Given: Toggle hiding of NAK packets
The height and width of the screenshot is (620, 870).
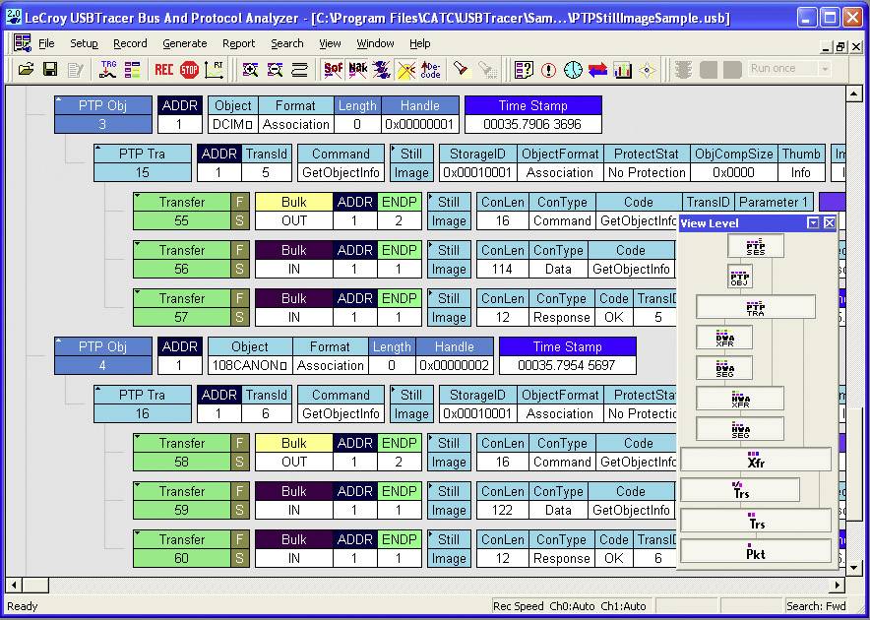Looking at the screenshot, I should tap(355, 69).
